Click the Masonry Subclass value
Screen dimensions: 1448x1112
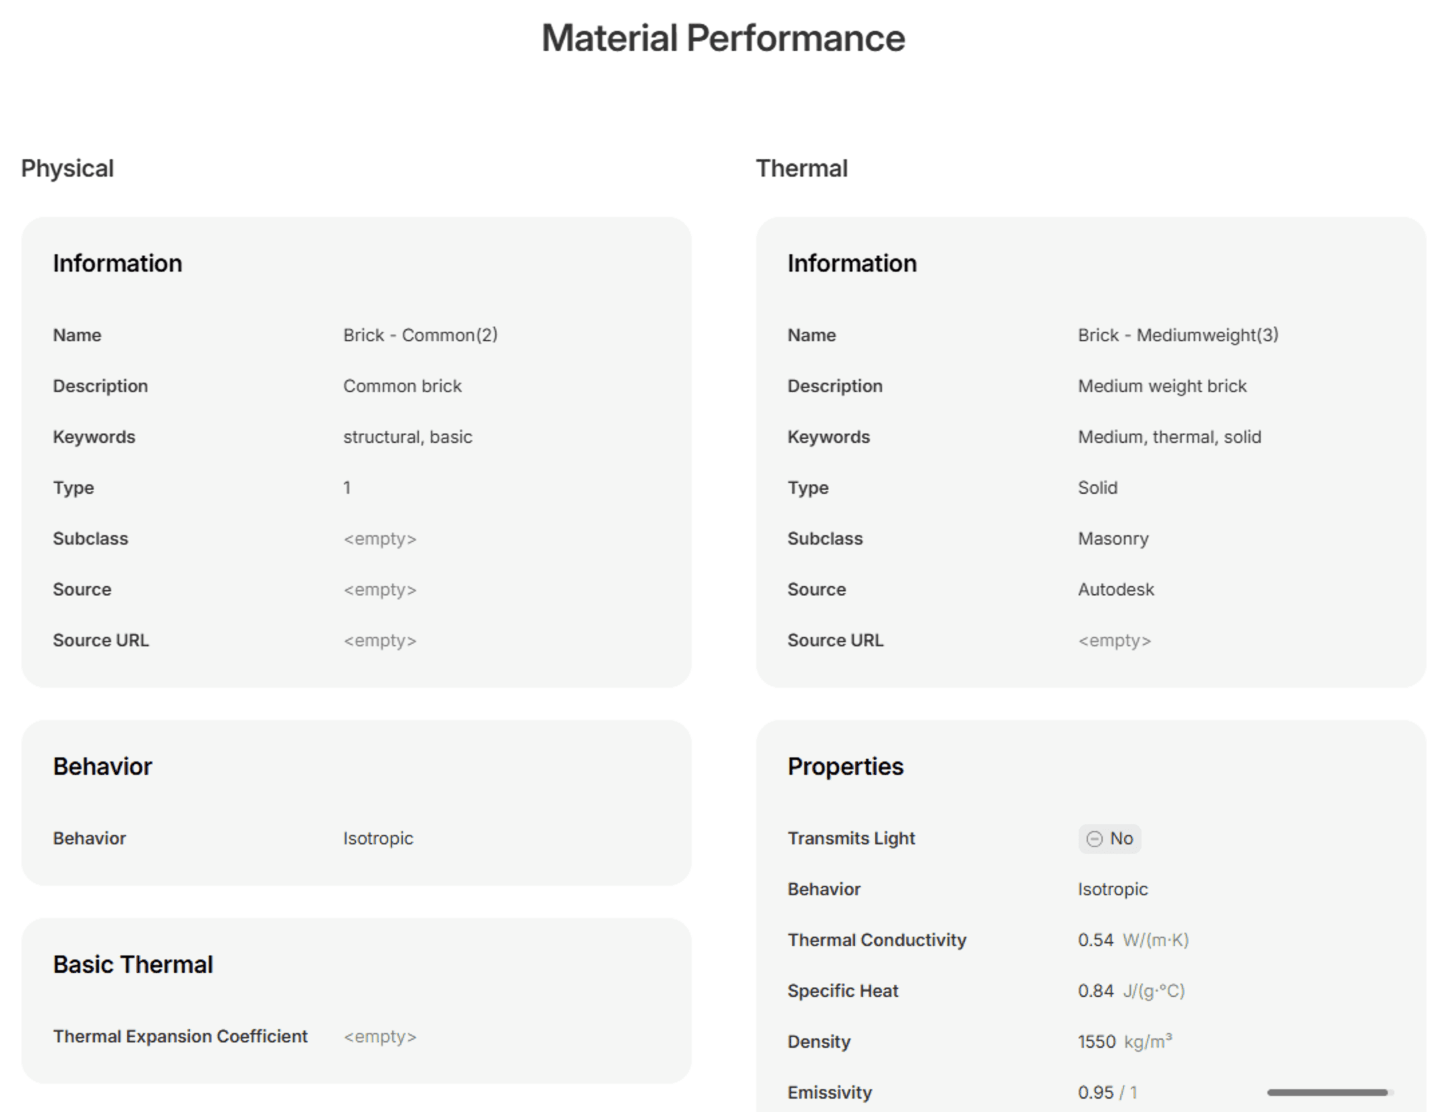pyautogui.click(x=1113, y=538)
